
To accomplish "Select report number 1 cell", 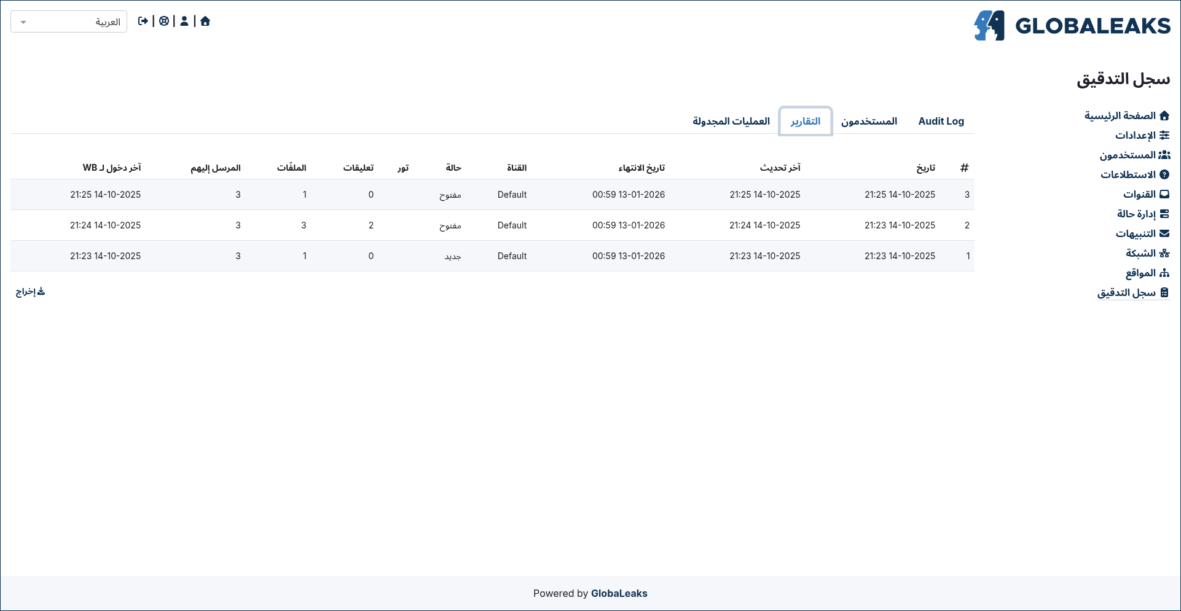I will [968, 256].
